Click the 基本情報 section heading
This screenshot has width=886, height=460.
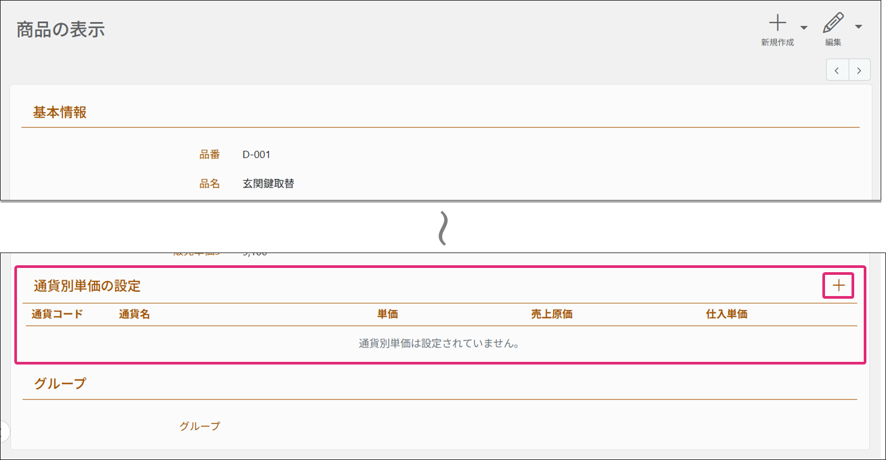(60, 112)
